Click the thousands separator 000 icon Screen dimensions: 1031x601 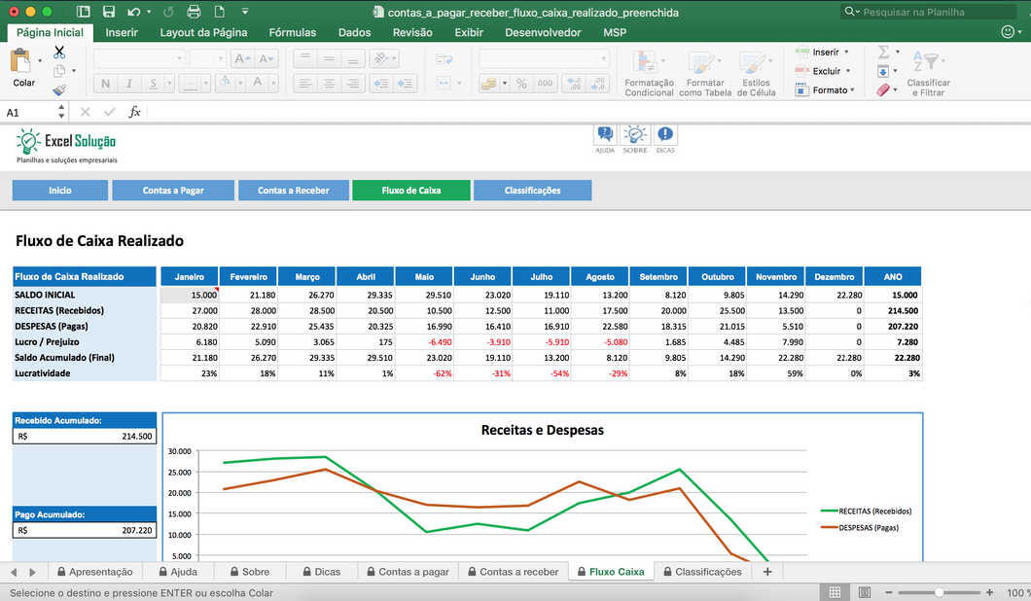(545, 84)
